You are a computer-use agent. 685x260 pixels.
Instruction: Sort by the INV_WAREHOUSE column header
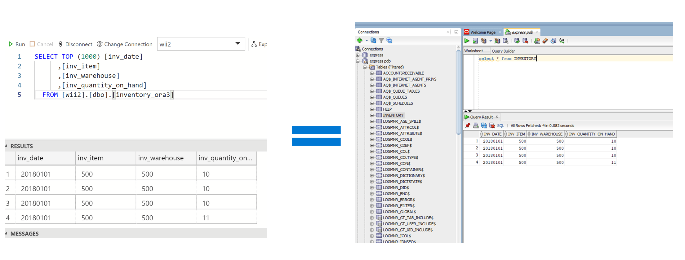pos(545,134)
